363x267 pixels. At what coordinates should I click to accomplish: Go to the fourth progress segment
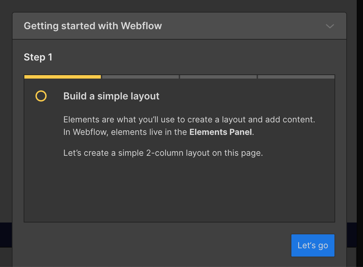(296, 76)
